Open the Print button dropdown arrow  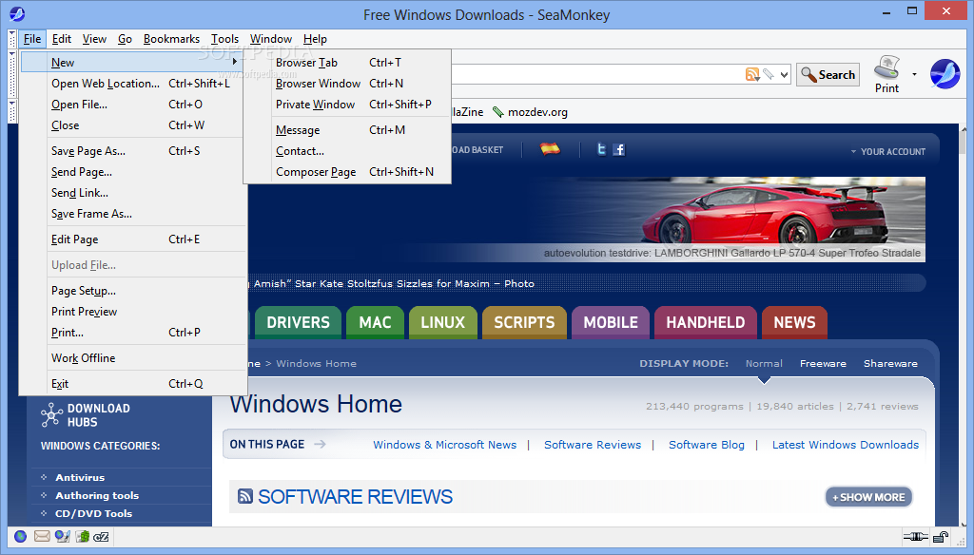click(914, 74)
